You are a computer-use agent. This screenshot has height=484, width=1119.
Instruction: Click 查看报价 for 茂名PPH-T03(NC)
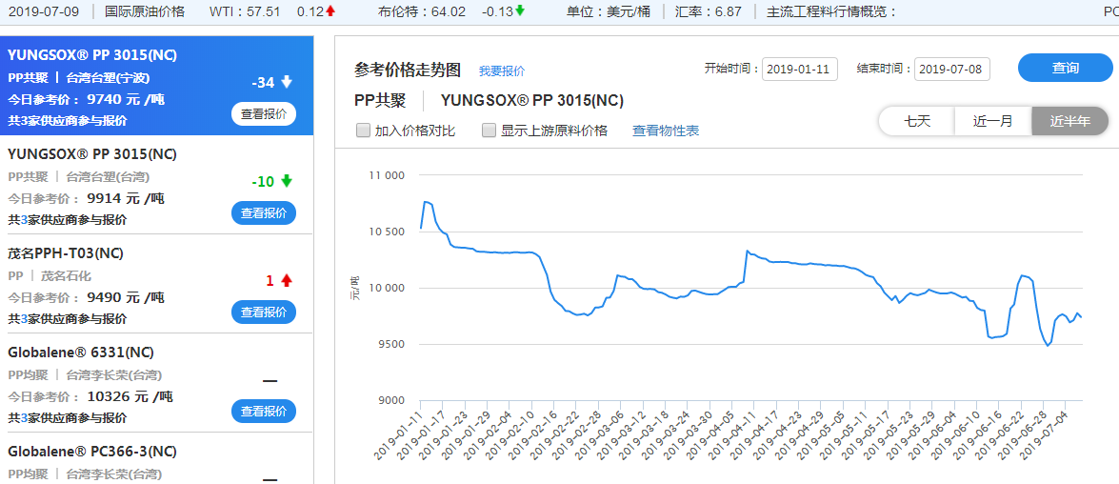(263, 313)
